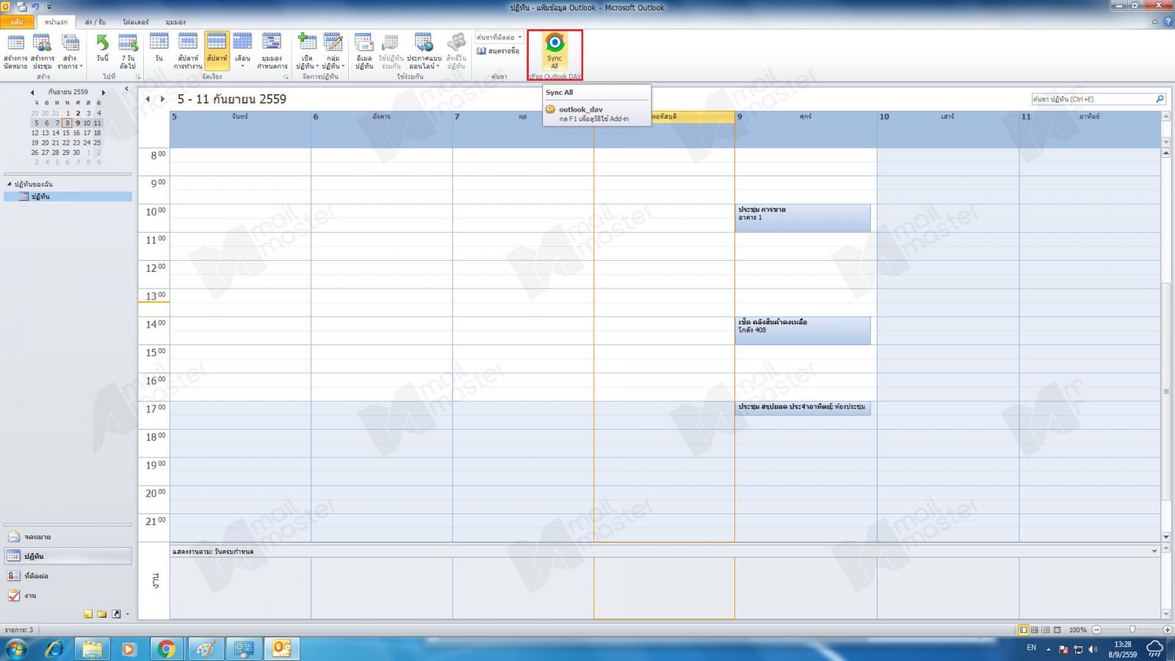1175x661 pixels.
Task: Click the Sync All button
Action: coord(554,51)
